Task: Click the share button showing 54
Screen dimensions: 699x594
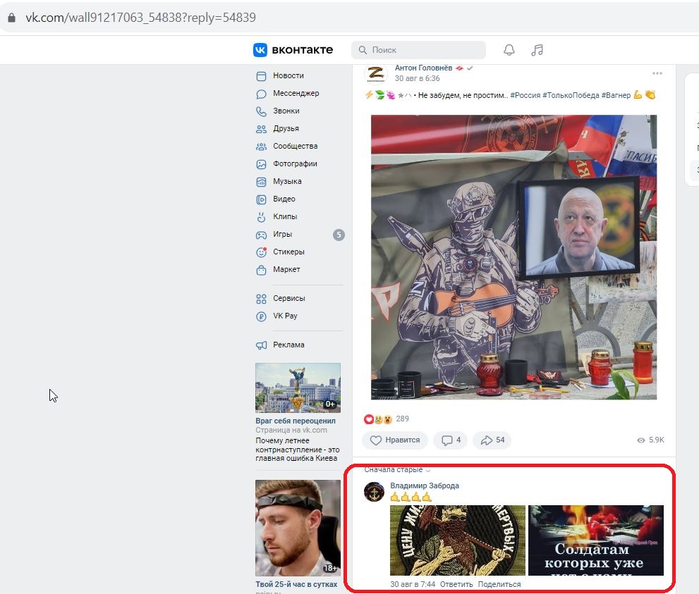Action: pos(492,440)
